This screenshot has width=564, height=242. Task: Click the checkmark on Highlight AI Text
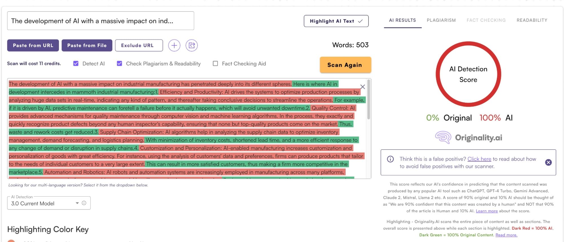360,21
